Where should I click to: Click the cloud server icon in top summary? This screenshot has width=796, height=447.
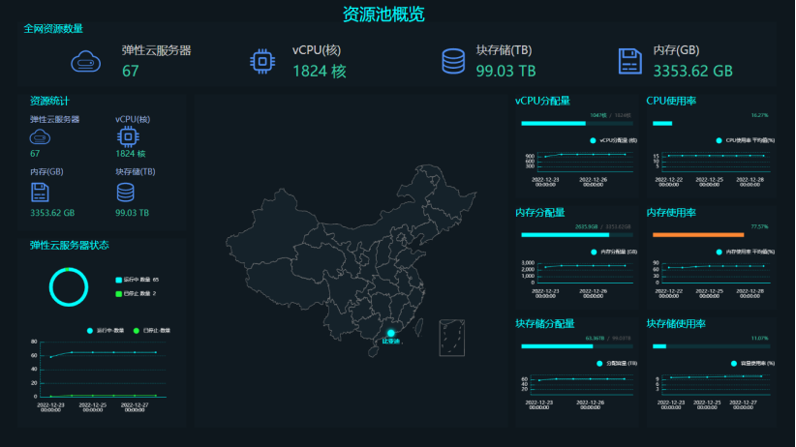[86, 62]
